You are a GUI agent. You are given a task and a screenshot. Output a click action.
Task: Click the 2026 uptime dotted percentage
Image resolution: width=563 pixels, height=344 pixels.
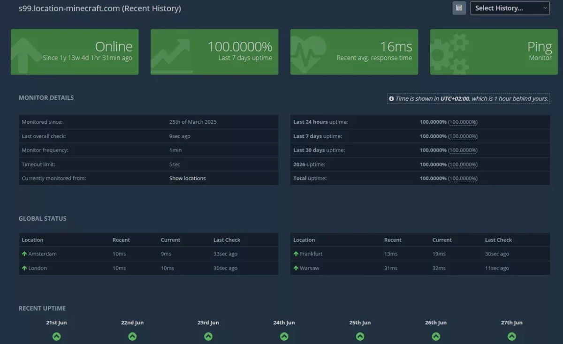[463, 165]
